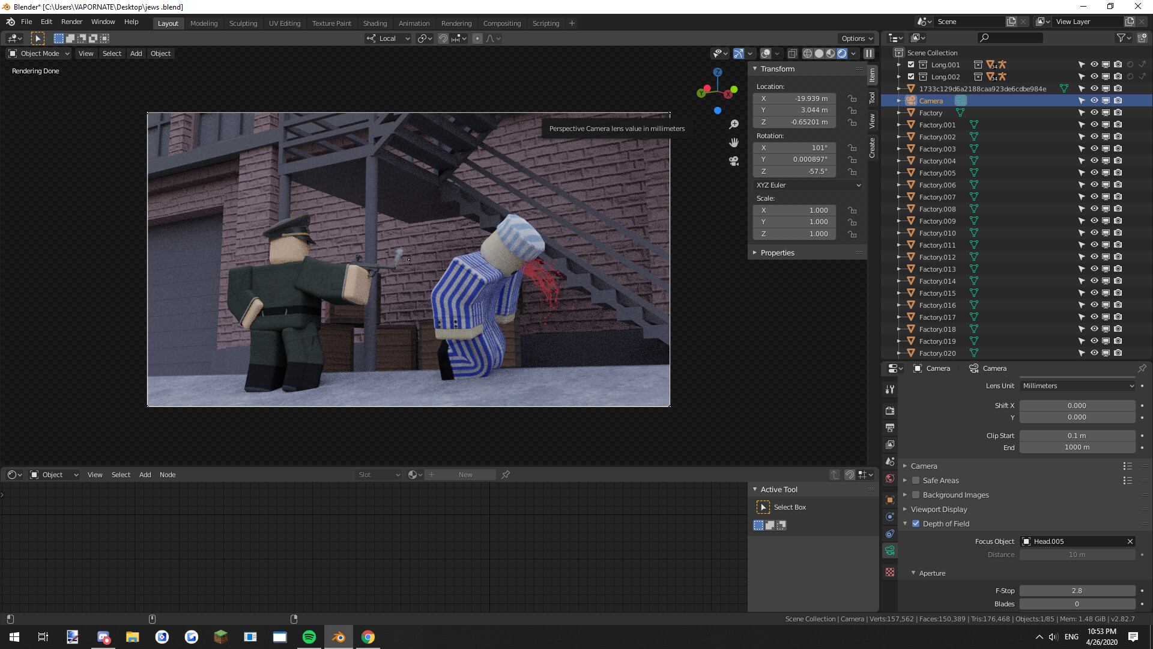The image size is (1153, 649).
Task: Hide Factory.005 with its eye icon
Action: [x=1094, y=172]
